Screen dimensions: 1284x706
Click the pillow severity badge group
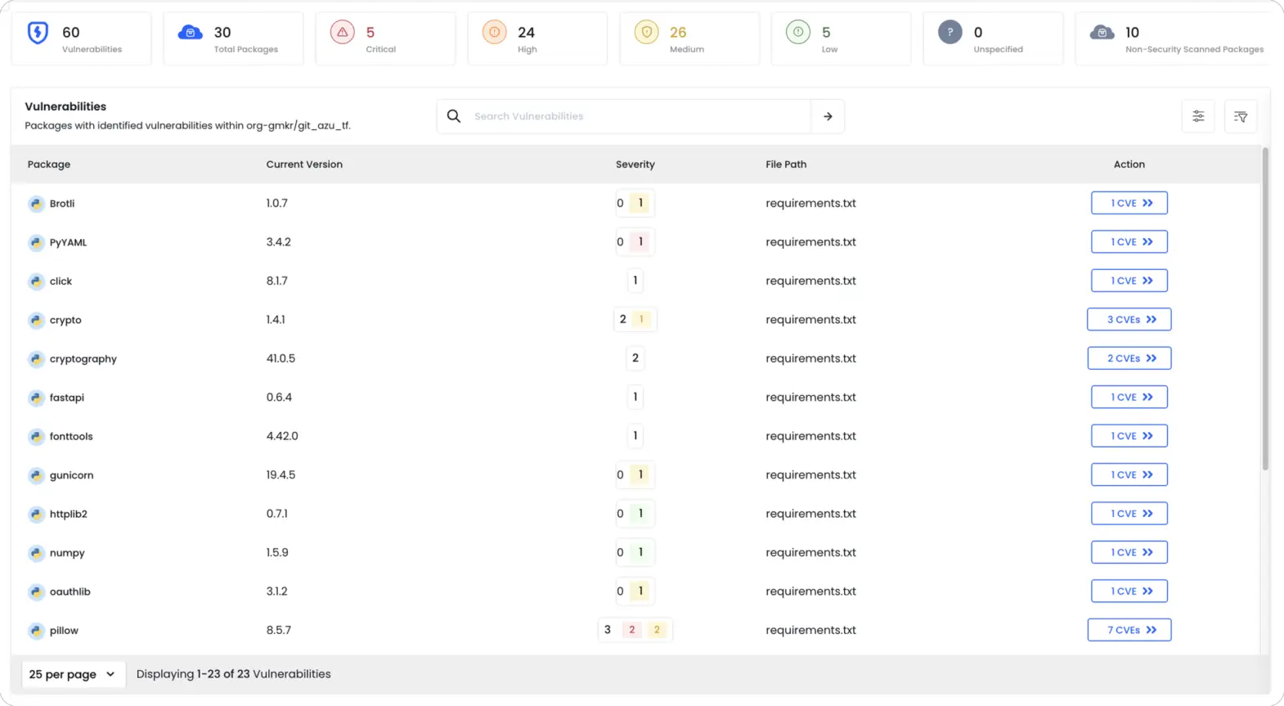(635, 630)
